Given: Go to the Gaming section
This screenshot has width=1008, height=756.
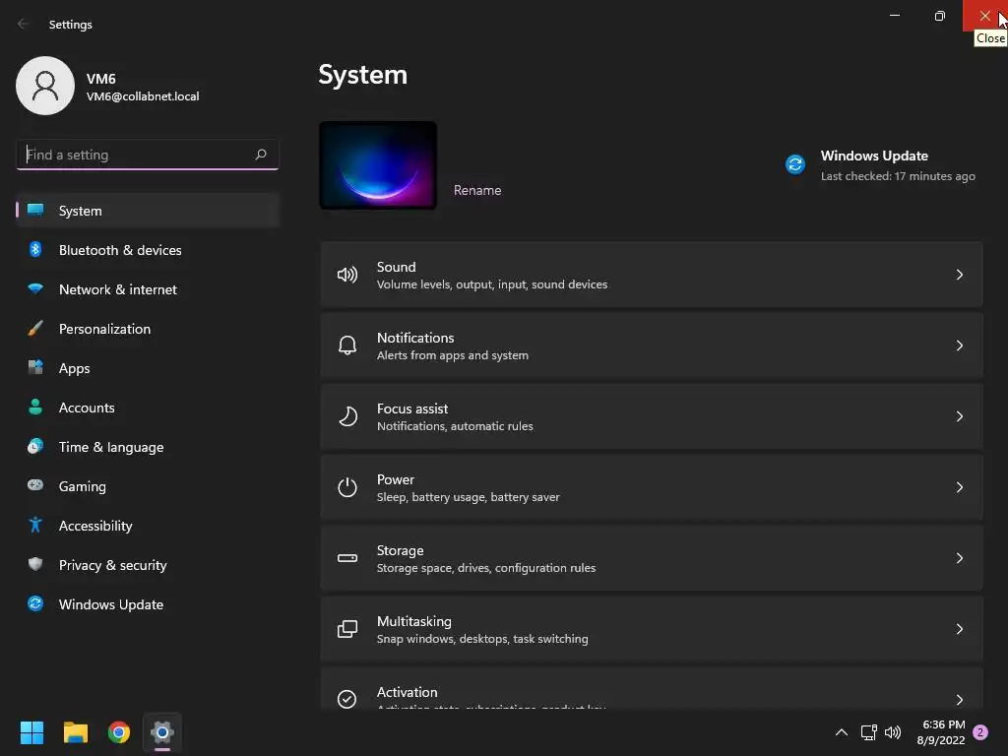Looking at the screenshot, I should [148, 486].
